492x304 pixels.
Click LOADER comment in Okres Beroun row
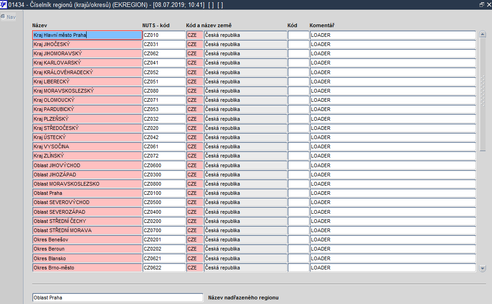(x=393, y=249)
